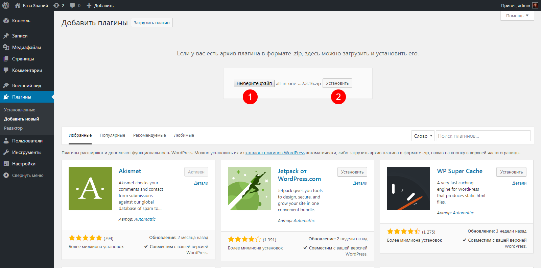Click the Записи pin icon
Viewport: 541px width, 268px height.
[6, 36]
